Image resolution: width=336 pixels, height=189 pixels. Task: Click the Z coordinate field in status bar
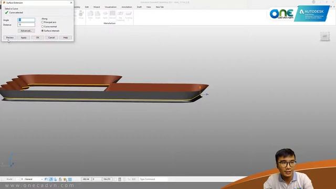click(x=107, y=179)
